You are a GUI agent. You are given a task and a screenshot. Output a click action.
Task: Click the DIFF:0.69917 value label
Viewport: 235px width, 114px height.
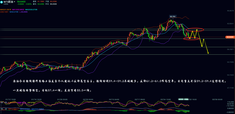coord(13,109)
